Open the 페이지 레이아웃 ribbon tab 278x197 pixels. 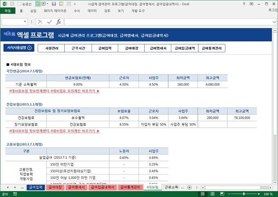[x=55, y=11]
